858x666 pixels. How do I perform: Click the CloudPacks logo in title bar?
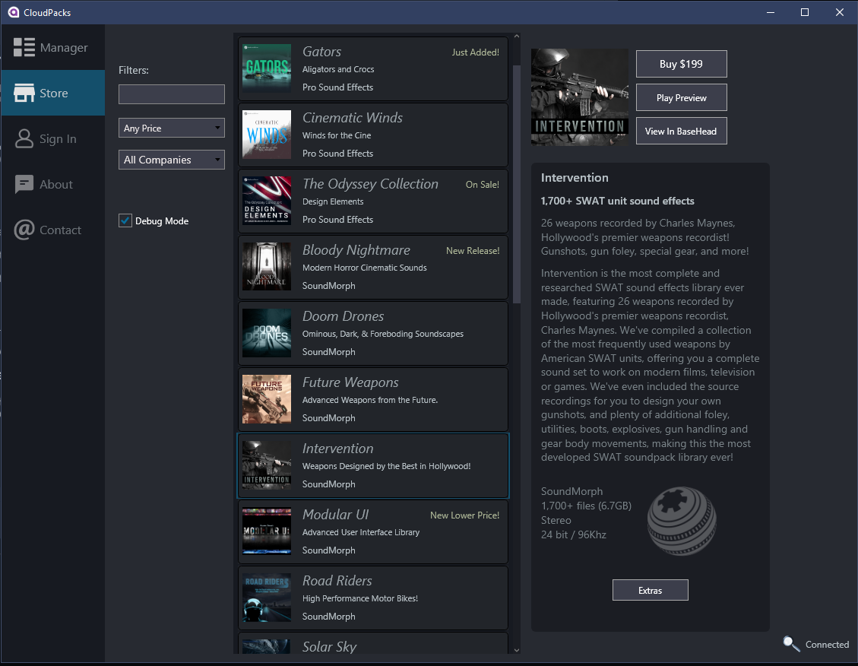13,12
